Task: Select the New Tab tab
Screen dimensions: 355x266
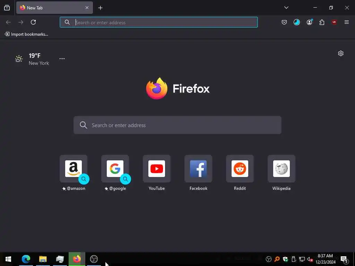Action: click(x=54, y=8)
